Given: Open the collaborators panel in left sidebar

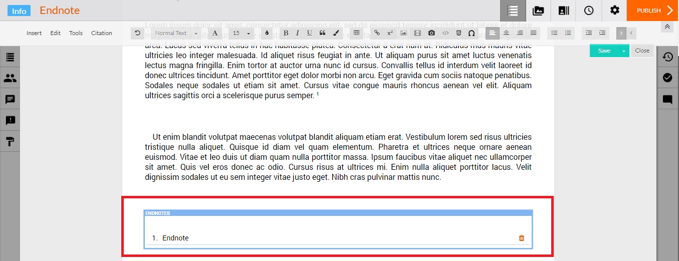Looking at the screenshot, I should tap(10, 78).
